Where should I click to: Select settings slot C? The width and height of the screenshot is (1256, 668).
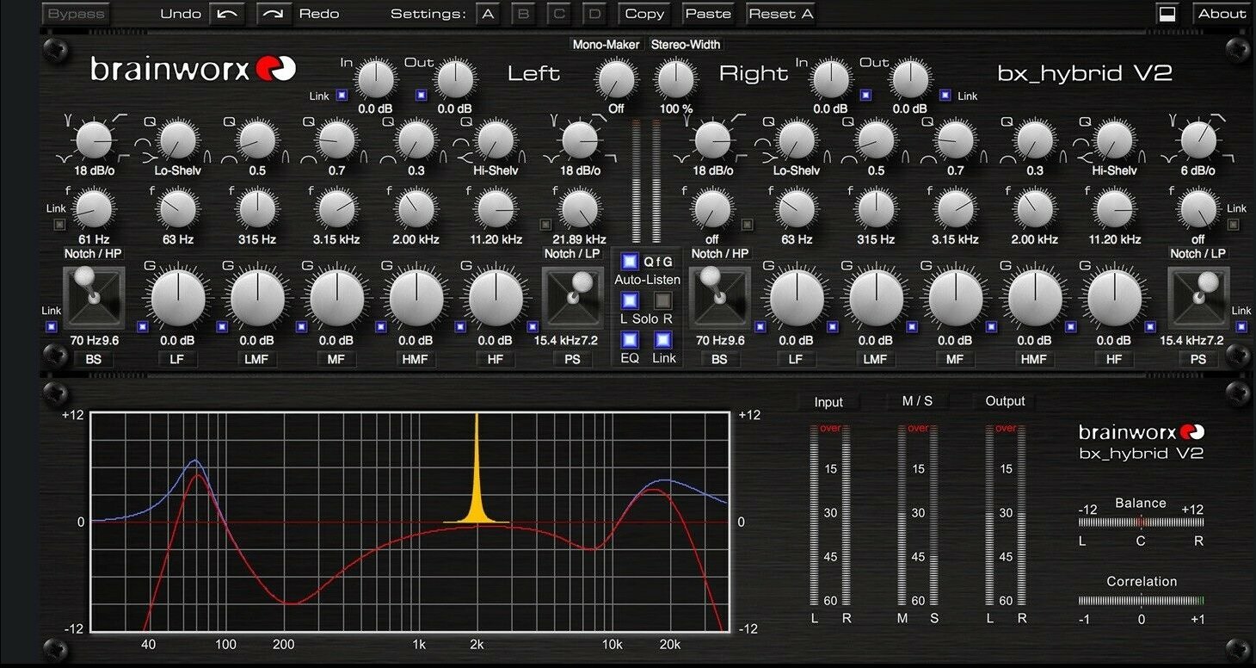(558, 14)
